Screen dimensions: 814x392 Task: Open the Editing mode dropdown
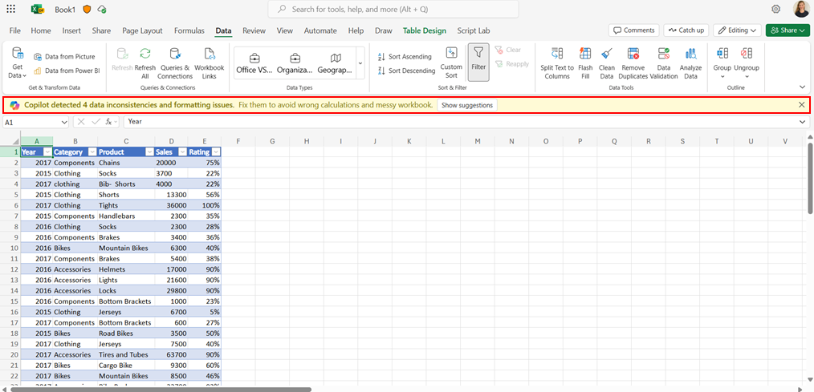point(737,30)
